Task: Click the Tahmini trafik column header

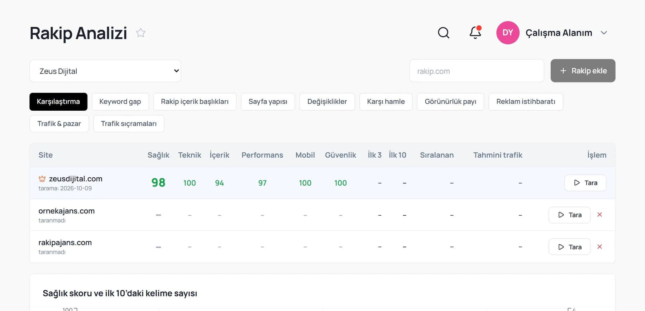Action: point(498,155)
